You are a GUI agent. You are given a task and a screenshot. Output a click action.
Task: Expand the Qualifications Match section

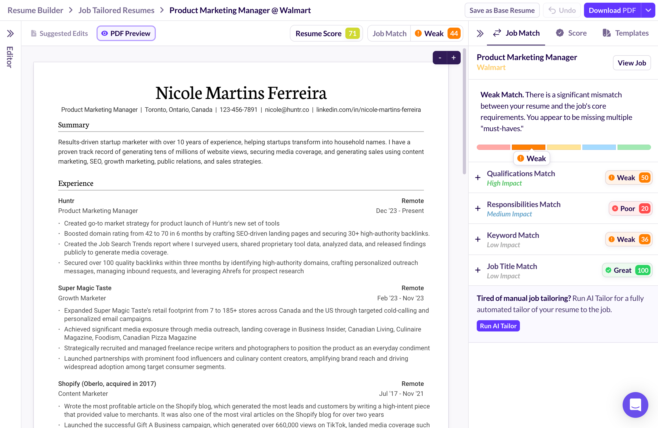click(478, 178)
